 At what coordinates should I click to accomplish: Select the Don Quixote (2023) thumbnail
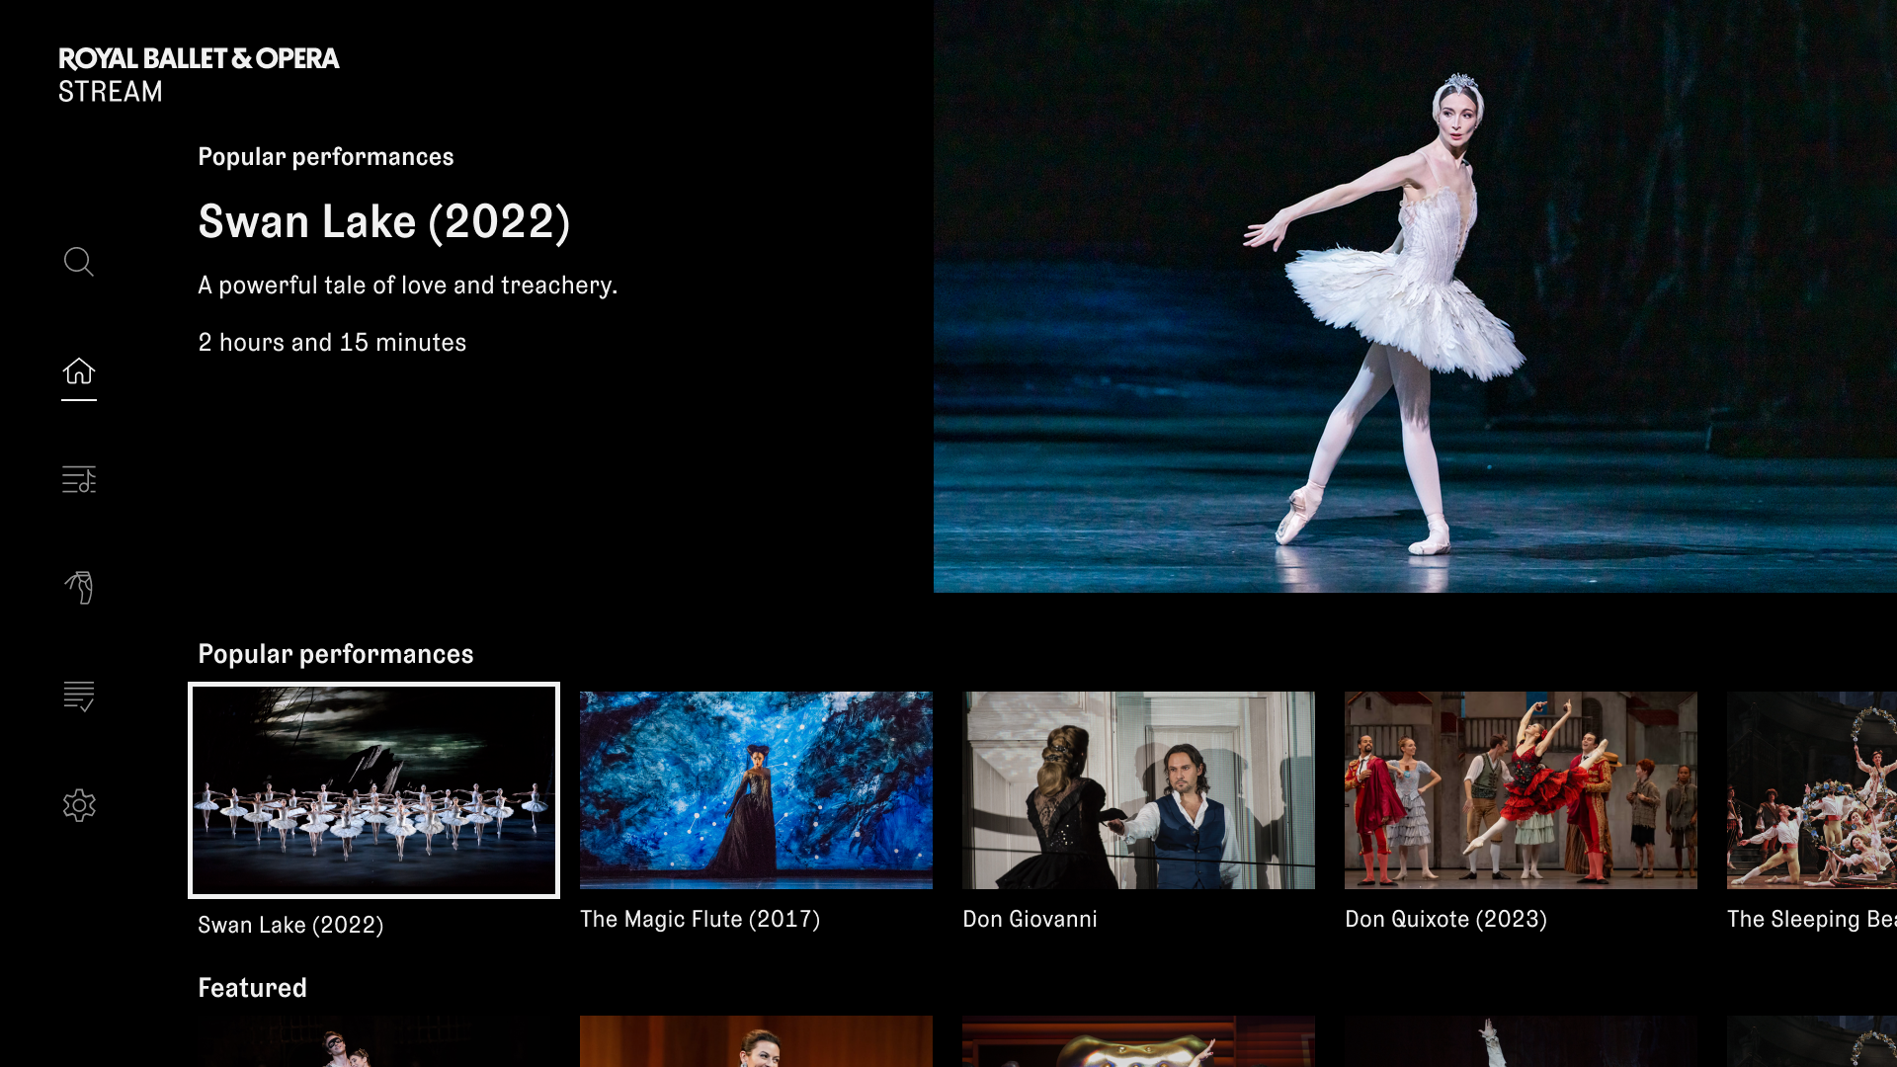tap(1521, 789)
